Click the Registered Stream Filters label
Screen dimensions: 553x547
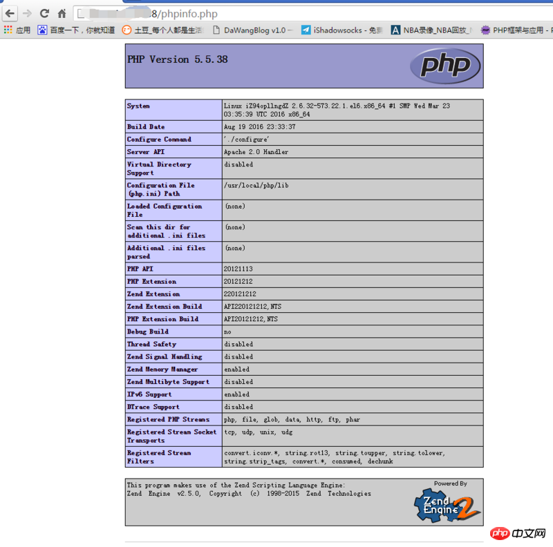[x=159, y=457]
